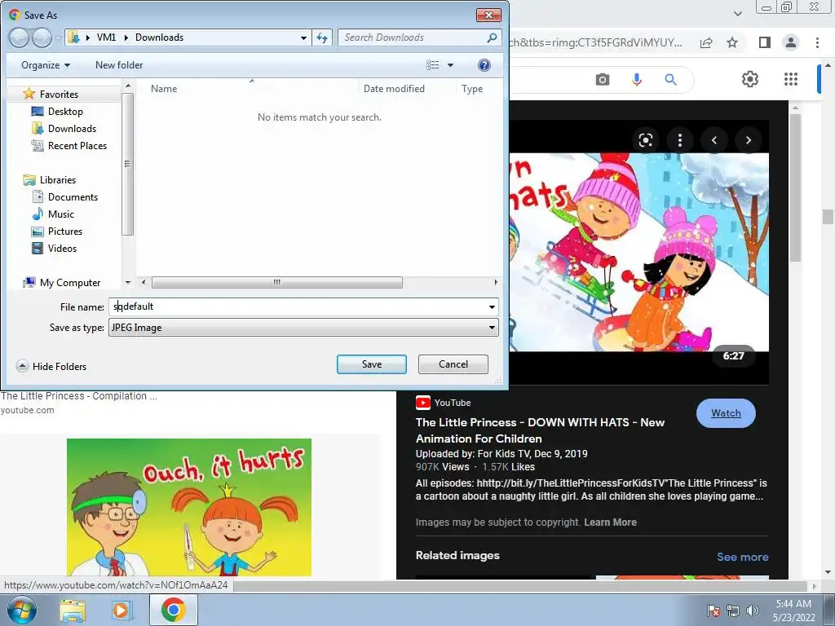Cancel the Save As dialog
The image size is (835, 626).
[453, 364]
